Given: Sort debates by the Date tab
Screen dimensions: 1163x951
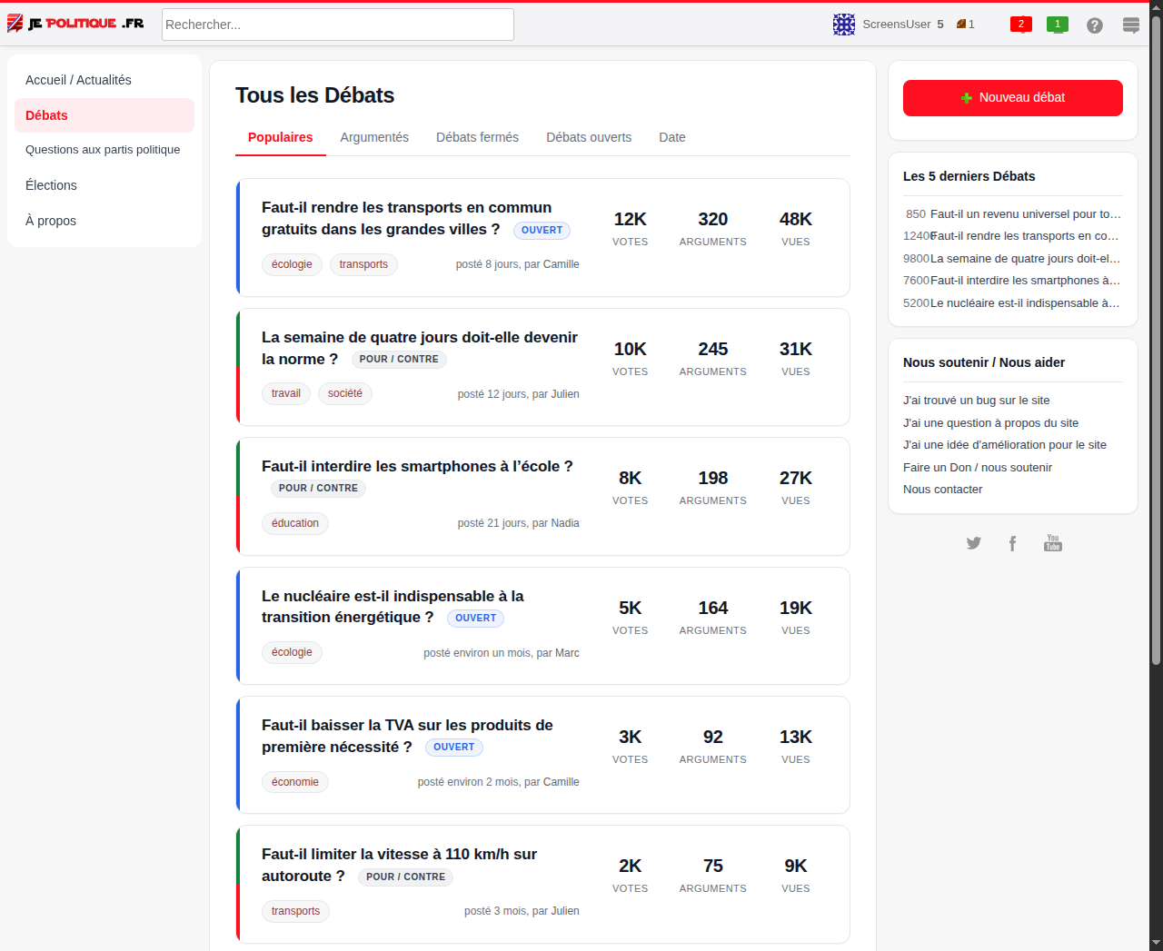Looking at the screenshot, I should (x=672, y=137).
